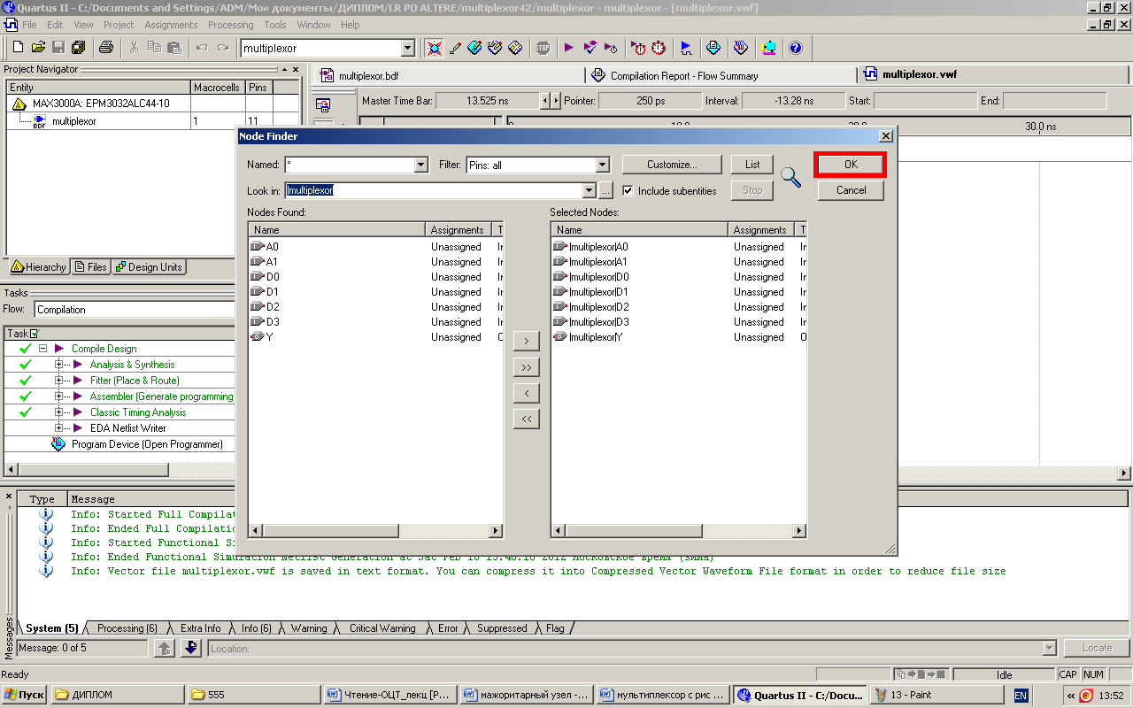Screen dimensions: 1133x708
Task: Click the browse (...) button beside Look in
Action: [605, 190]
